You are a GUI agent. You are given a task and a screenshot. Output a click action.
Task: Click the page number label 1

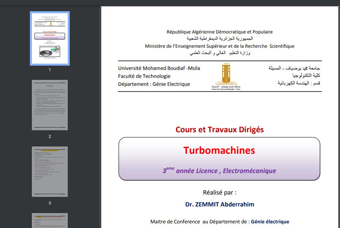coord(50,70)
